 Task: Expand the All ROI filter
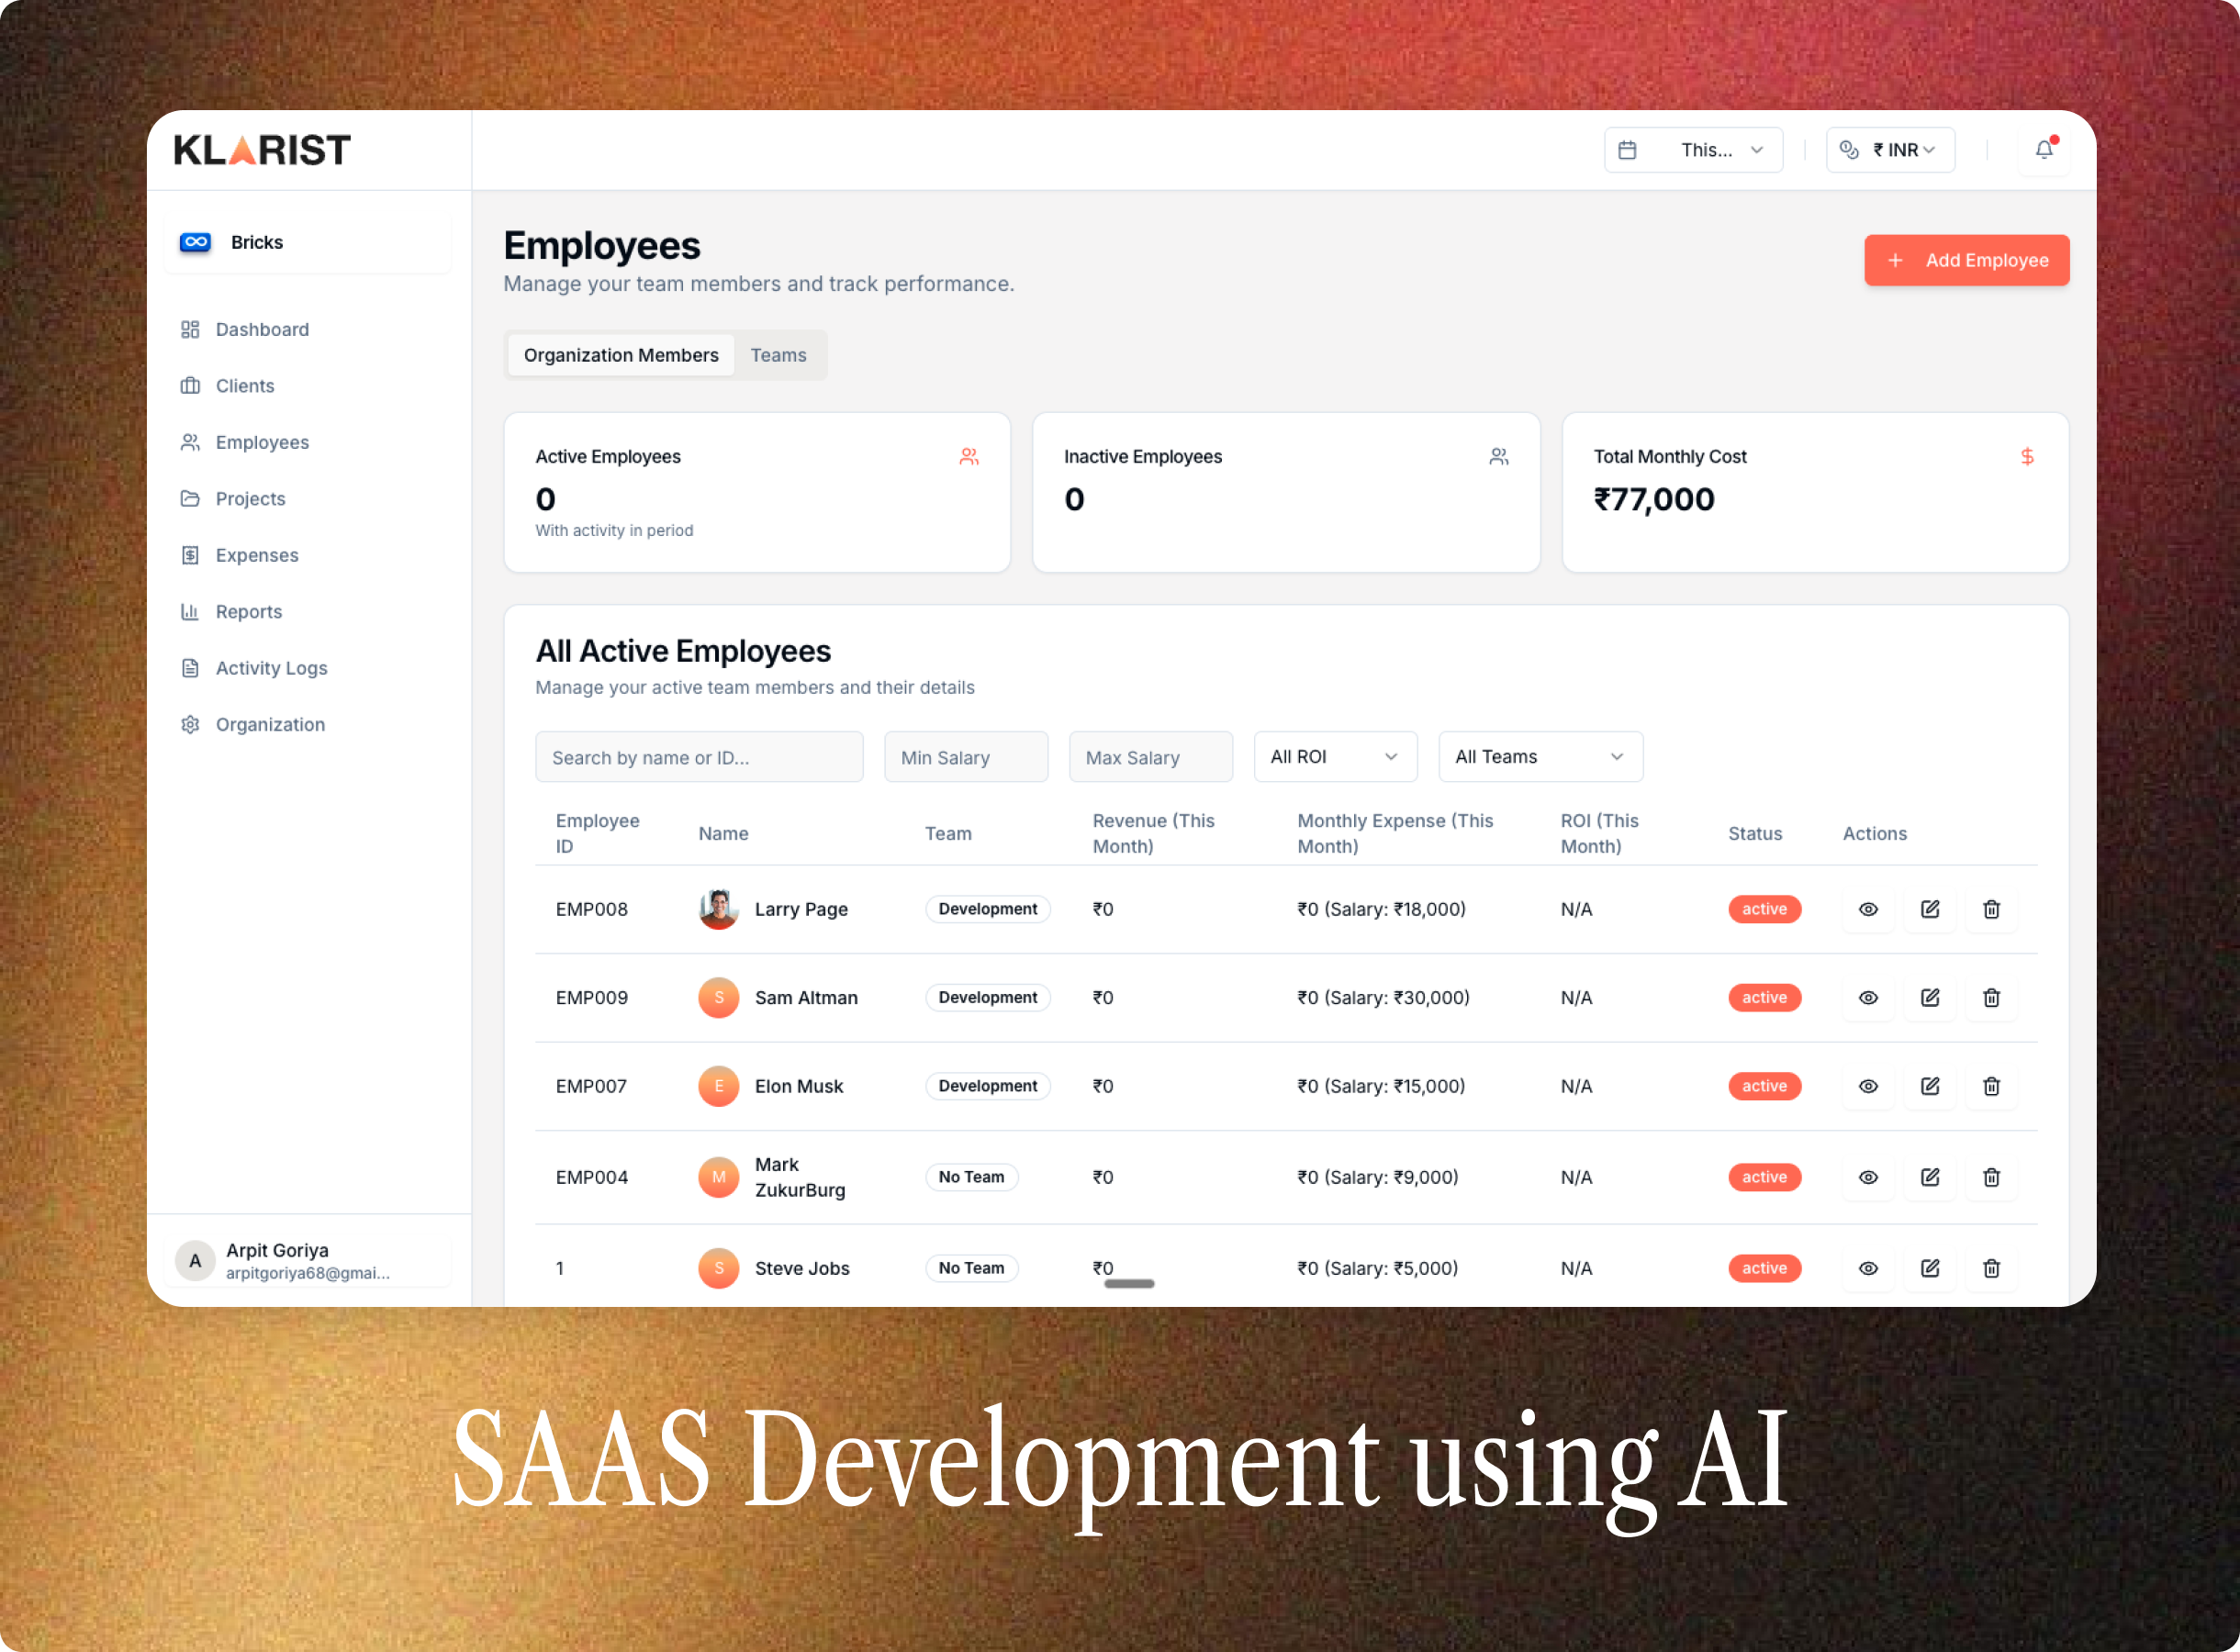click(x=1335, y=757)
